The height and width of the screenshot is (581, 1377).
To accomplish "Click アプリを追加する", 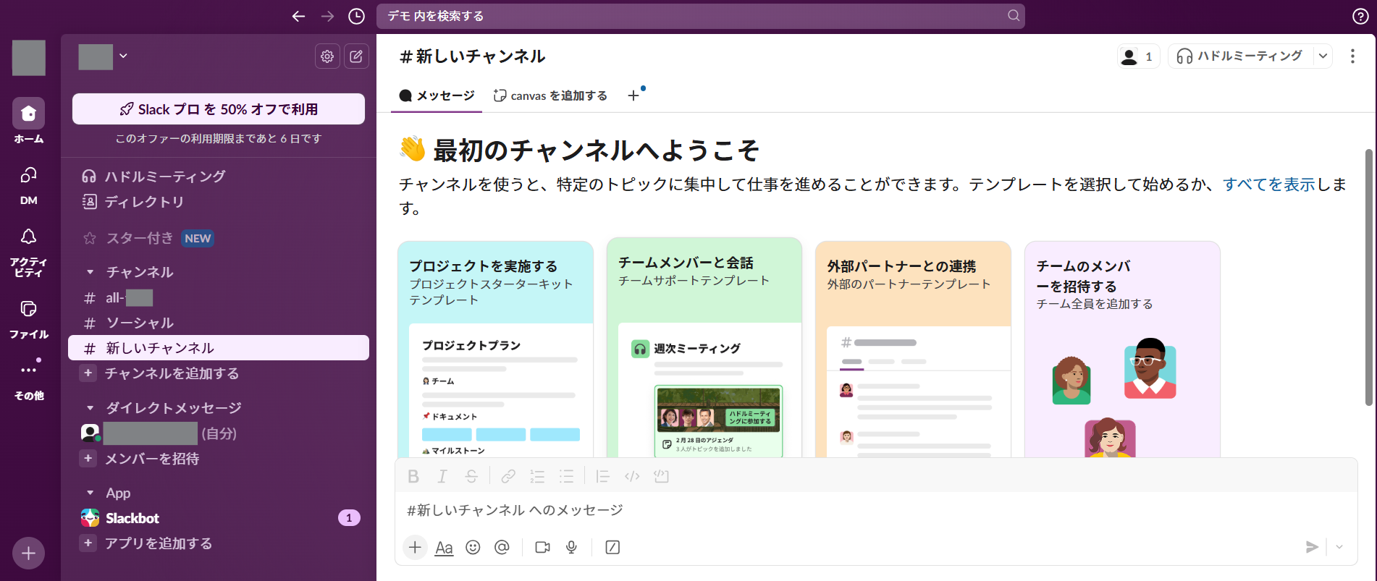I will (x=219, y=543).
